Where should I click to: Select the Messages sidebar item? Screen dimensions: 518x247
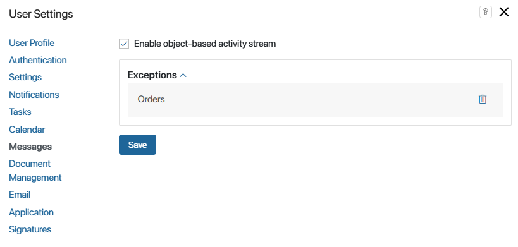(30, 147)
